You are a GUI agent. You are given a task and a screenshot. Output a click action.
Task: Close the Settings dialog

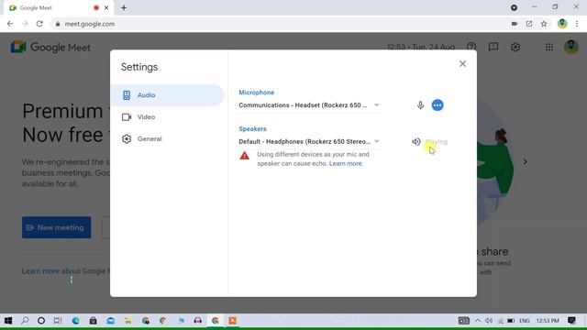pos(462,63)
